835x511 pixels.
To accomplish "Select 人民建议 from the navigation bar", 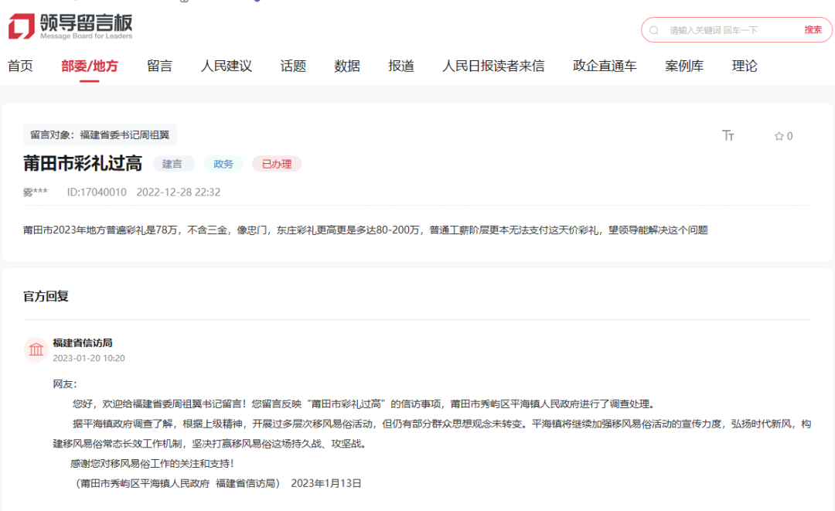I will pyautogui.click(x=227, y=66).
